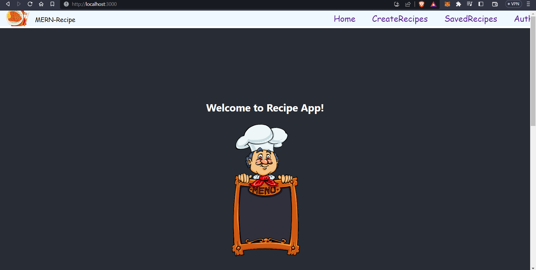Open the SavedRecipes page

pyautogui.click(x=471, y=19)
